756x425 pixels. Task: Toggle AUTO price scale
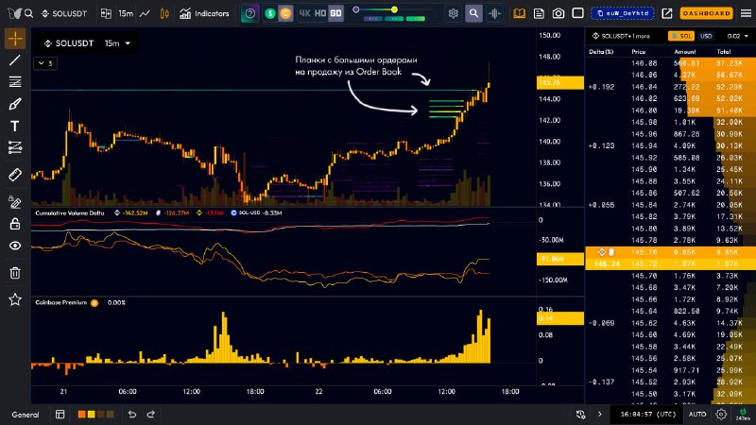click(x=697, y=415)
